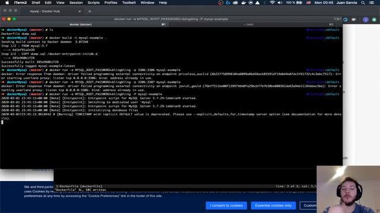Select the docker (docker) iTerm tab
Image resolution: width=380 pixels, height=213 pixels.
click(x=84, y=24)
